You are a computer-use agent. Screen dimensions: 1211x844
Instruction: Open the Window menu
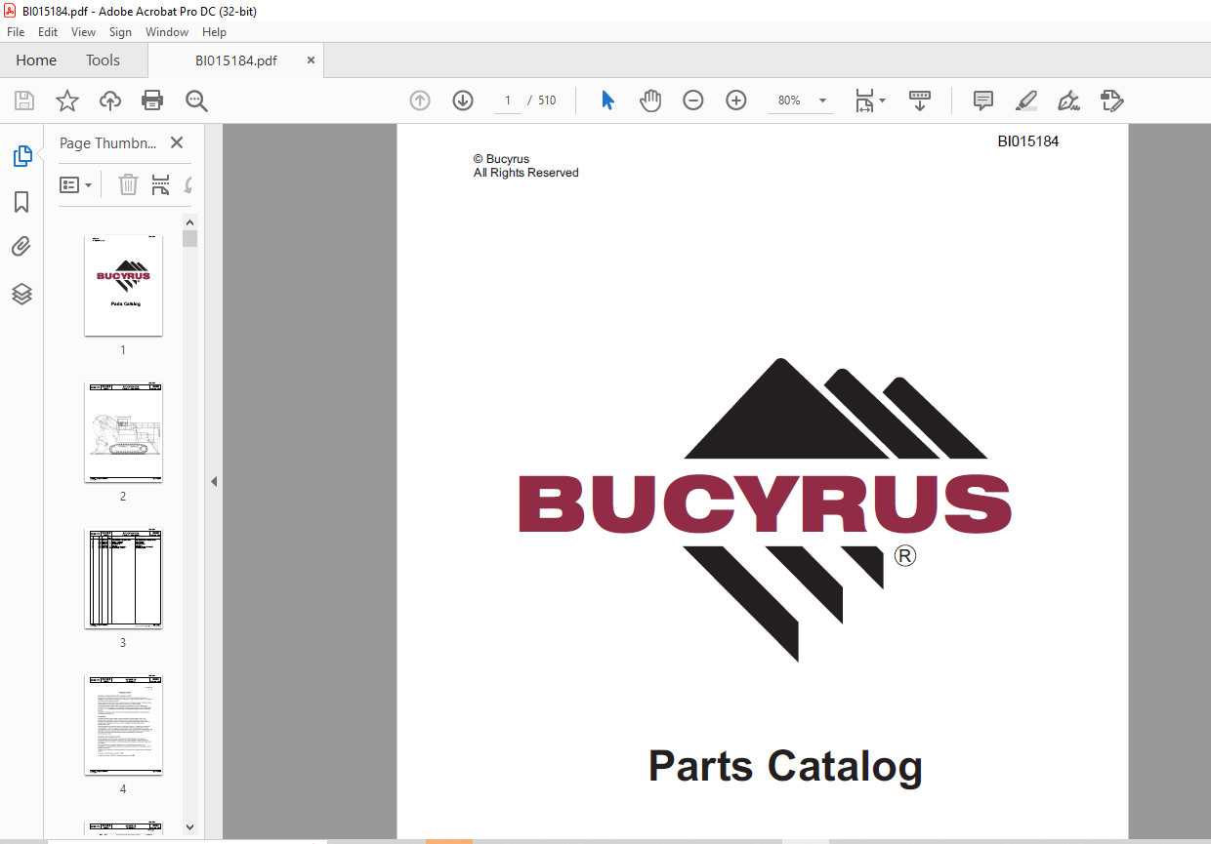[167, 32]
